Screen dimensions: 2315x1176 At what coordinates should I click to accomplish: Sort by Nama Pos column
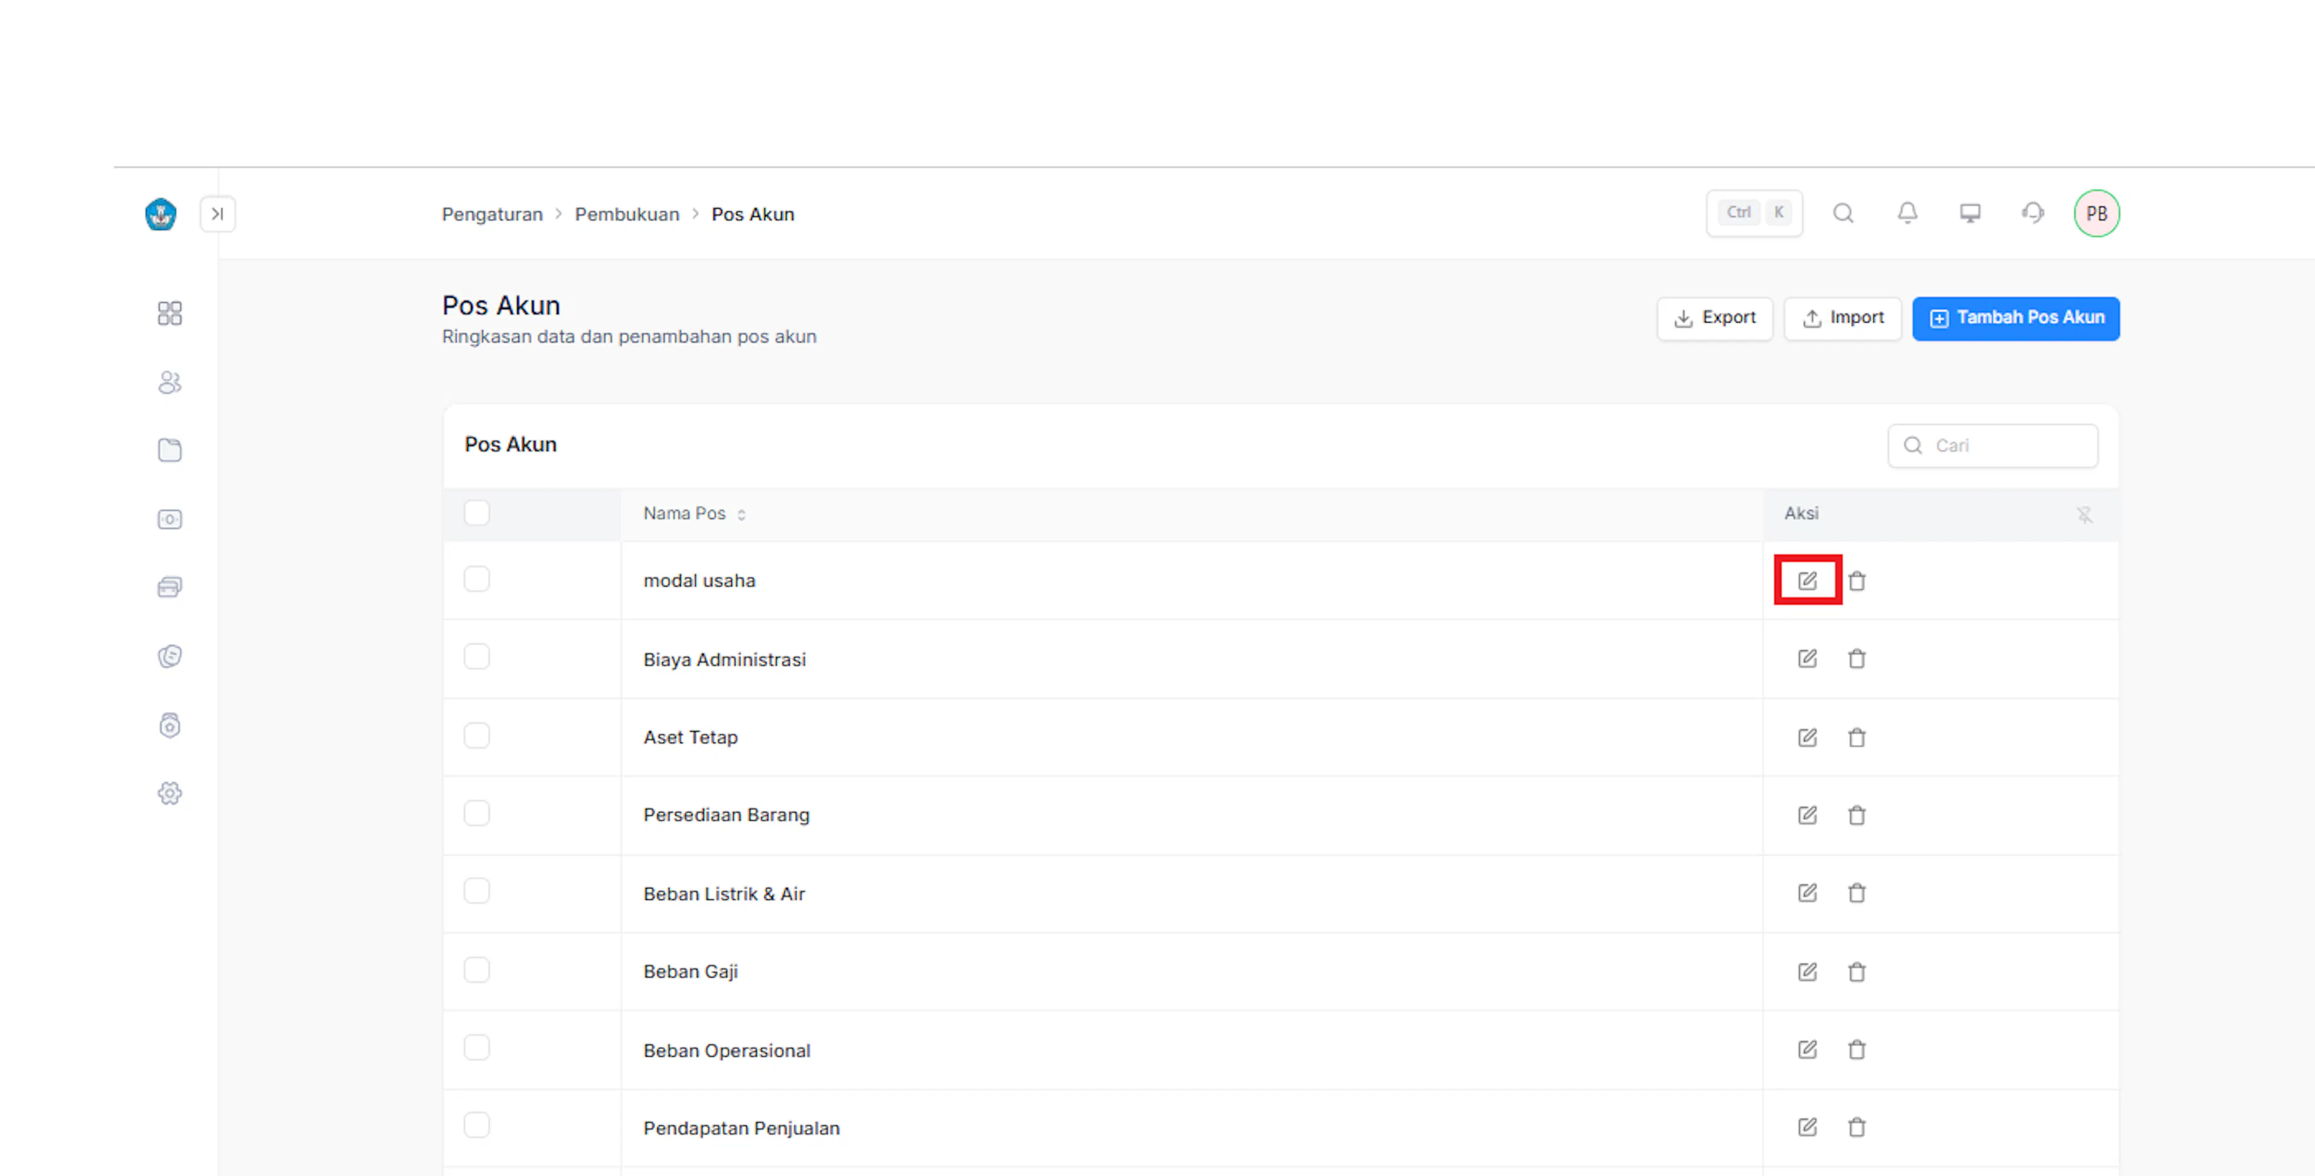coord(694,514)
